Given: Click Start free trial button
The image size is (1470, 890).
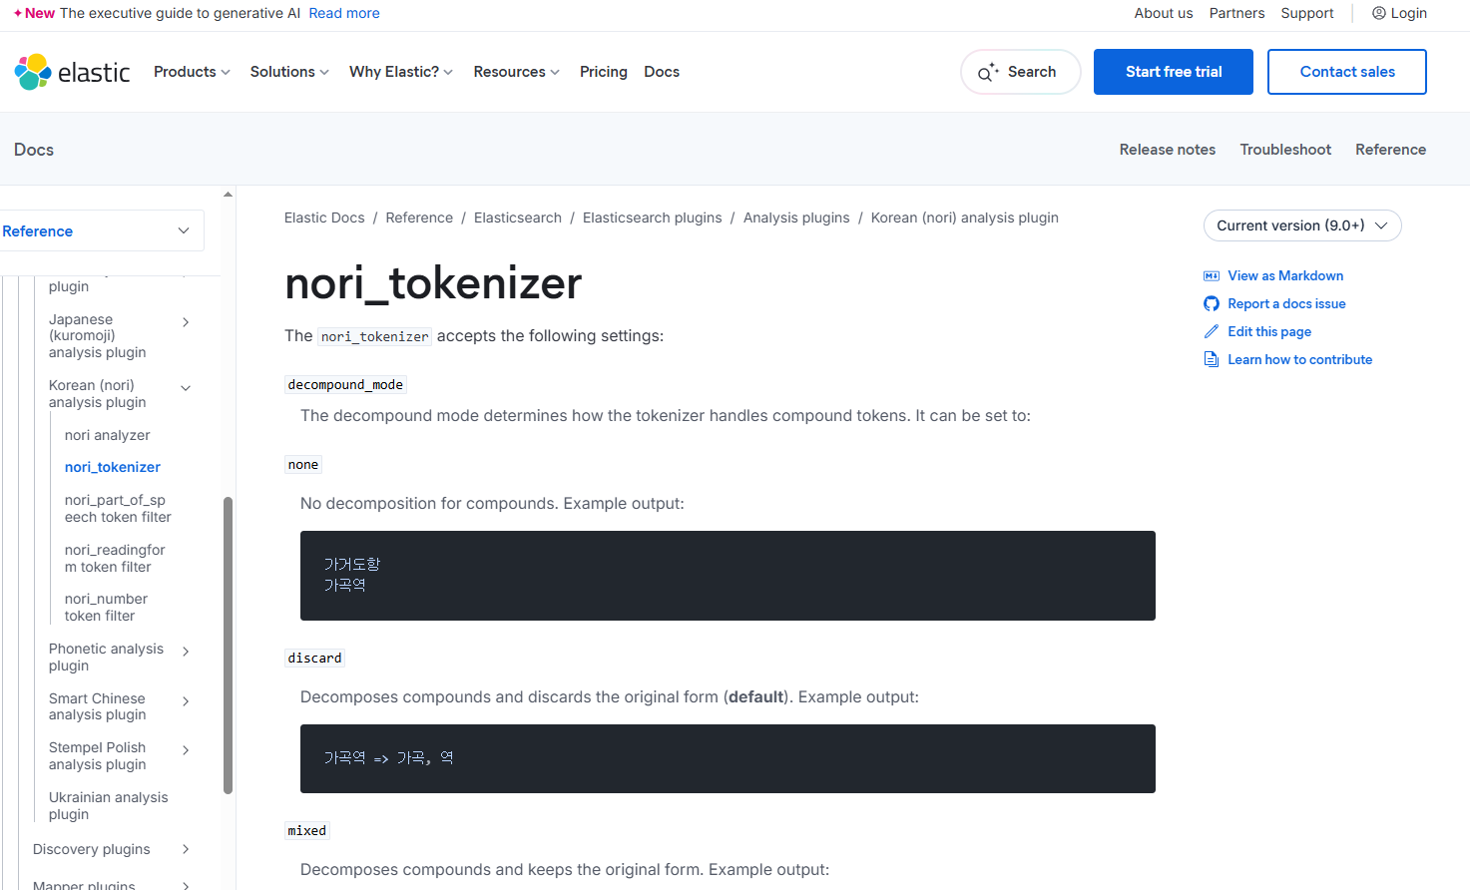Looking at the screenshot, I should (x=1174, y=72).
